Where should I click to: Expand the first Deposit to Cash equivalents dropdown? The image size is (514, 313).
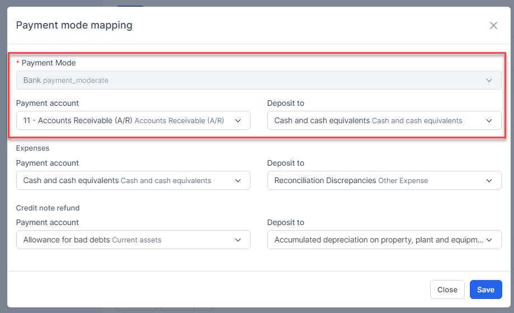pos(375,120)
